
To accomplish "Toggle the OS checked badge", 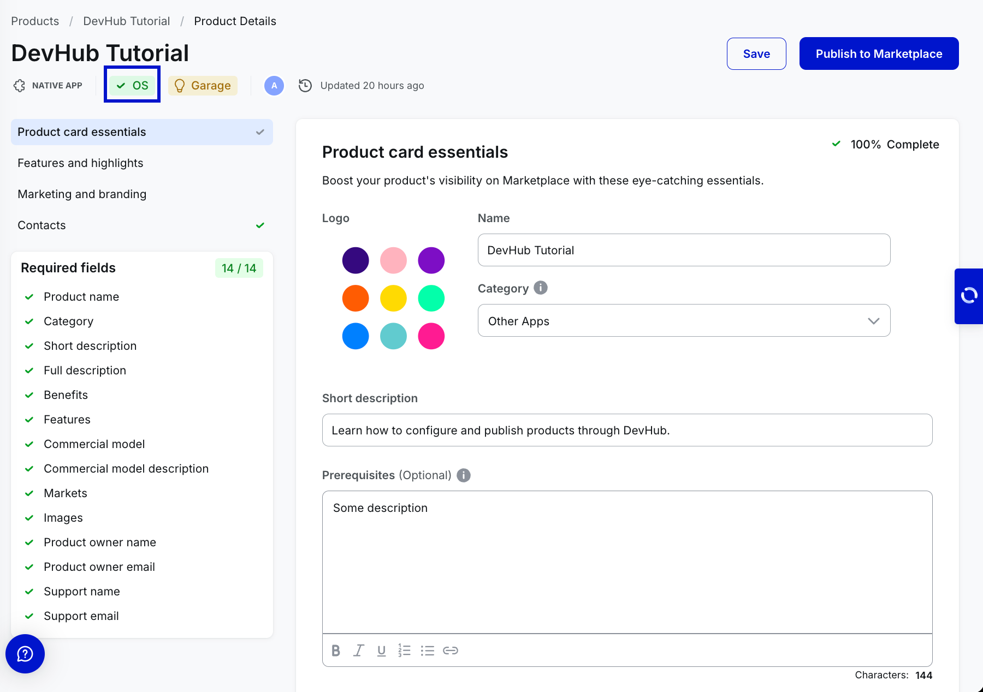I will [132, 86].
